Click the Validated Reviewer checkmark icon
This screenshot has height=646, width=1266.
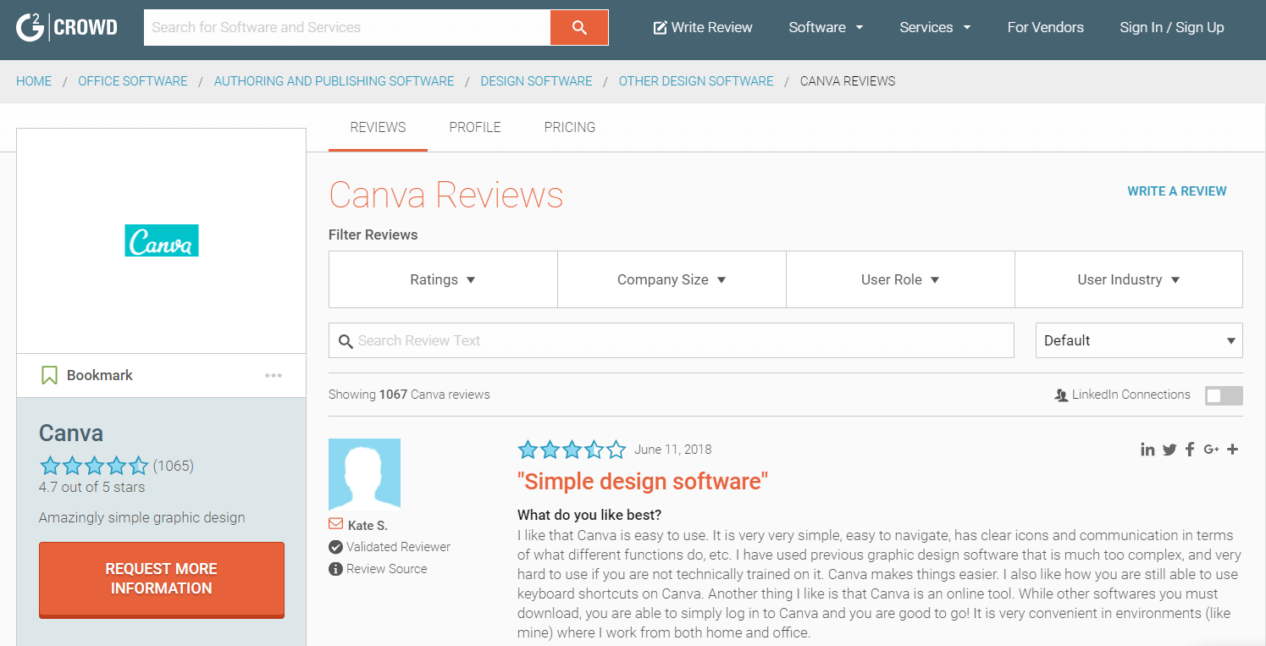click(x=335, y=547)
